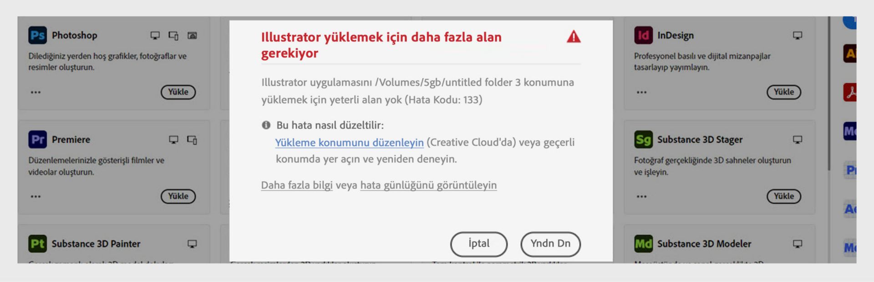Click the Substance 3D Modeler Md icon
The width and height of the screenshot is (874, 282).
[643, 244]
